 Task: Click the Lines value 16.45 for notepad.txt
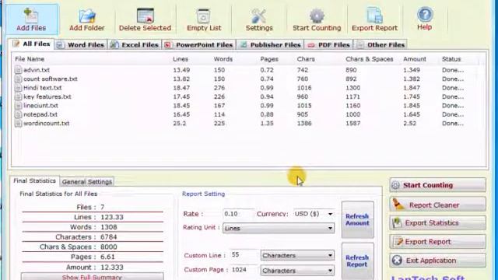181,114
